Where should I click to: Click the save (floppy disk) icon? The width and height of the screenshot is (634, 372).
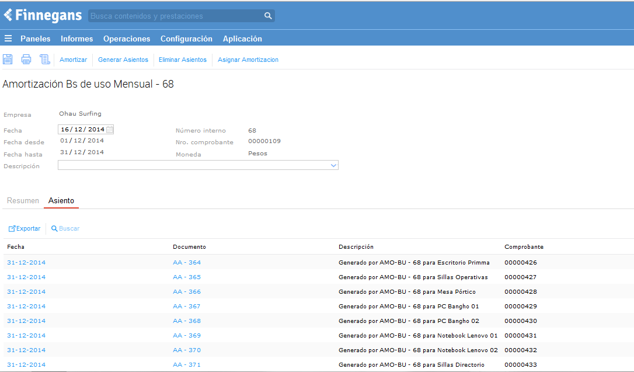[x=8, y=59]
